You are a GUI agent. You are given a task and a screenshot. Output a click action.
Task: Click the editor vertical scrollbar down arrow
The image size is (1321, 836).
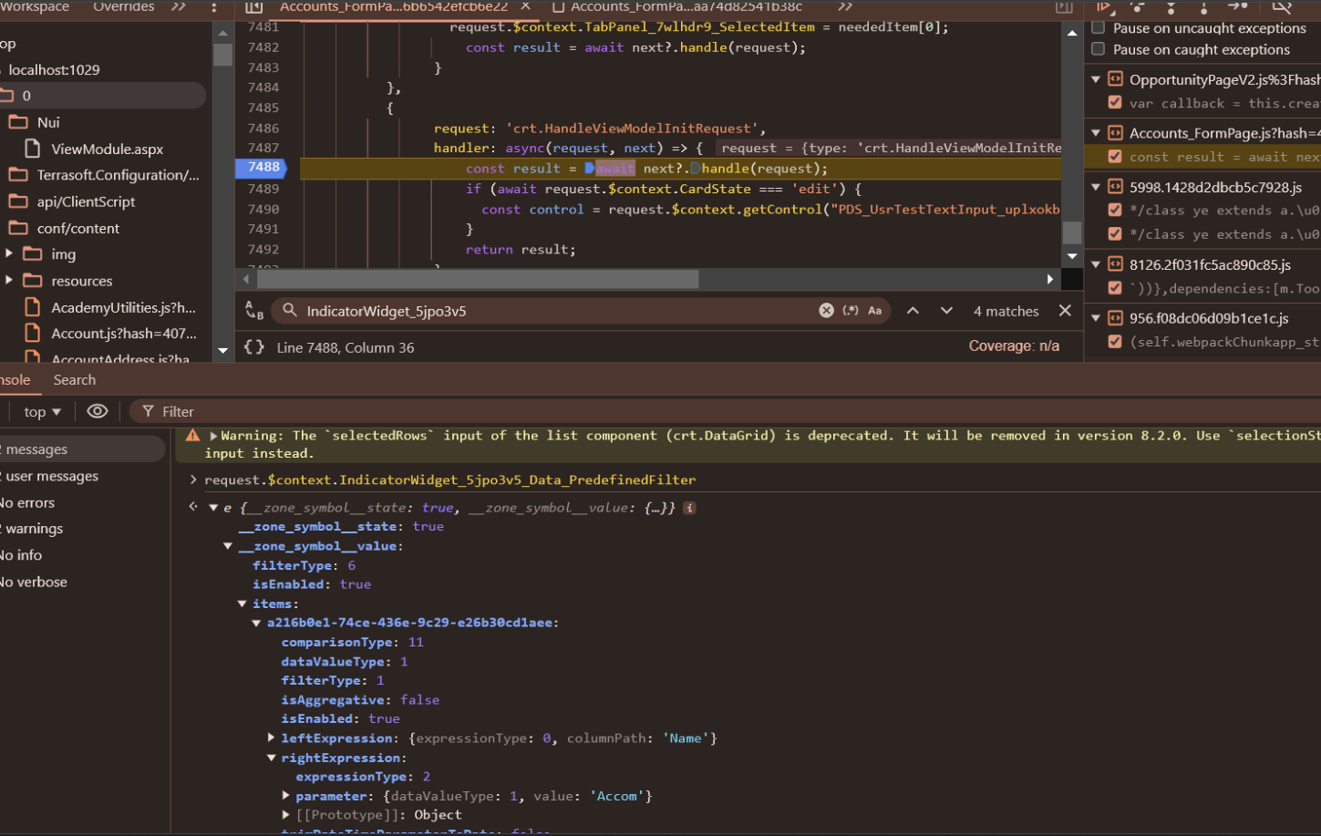coord(1072,257)
